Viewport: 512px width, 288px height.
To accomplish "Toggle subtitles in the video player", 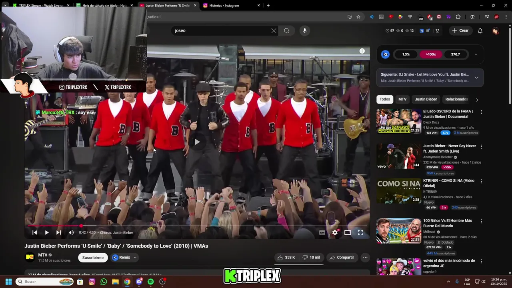I will tap(322, 232).
